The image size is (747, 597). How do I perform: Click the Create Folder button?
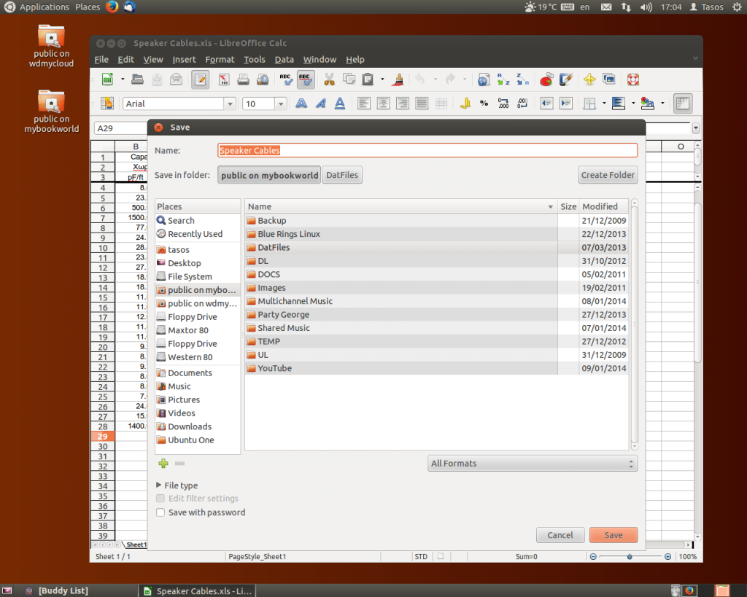click(608, 175)
